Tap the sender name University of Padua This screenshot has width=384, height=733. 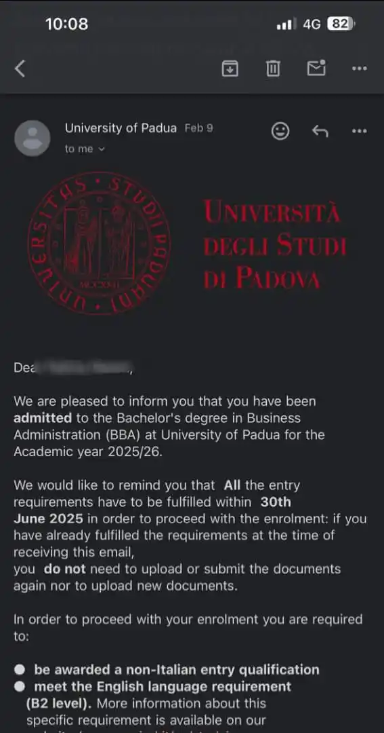click(x=121, y=128)
